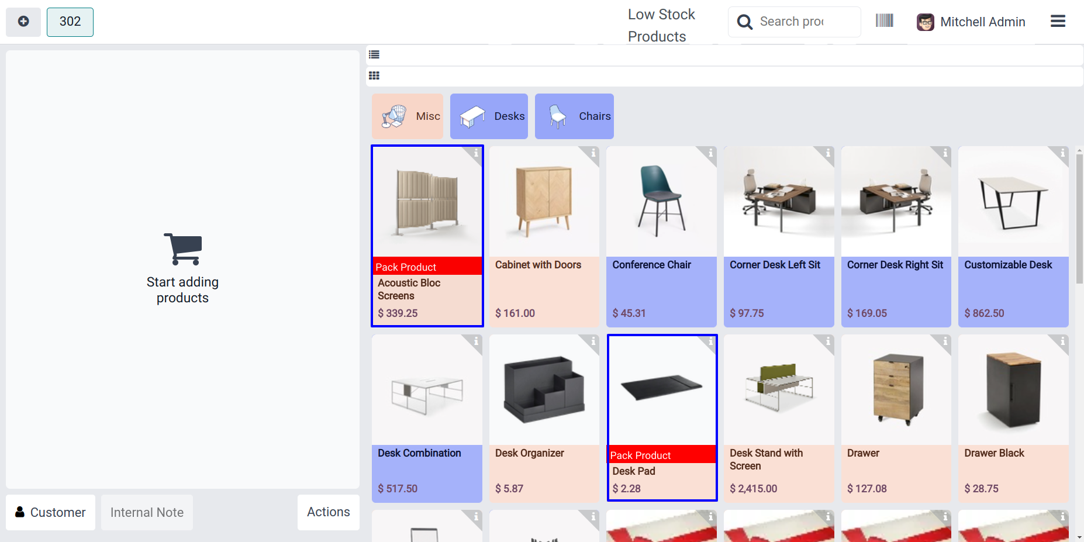The height and width of the screenshot is (542, 1084).
Task: Filter by Desks category
Action: click(489, 116)
